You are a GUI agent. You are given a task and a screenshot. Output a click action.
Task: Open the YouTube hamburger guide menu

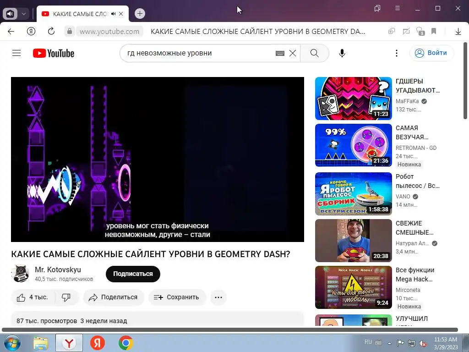point(16,53)
